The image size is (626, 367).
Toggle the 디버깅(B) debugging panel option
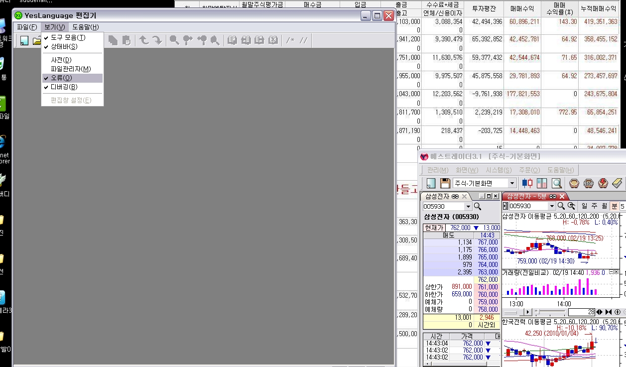coord(64,87)
